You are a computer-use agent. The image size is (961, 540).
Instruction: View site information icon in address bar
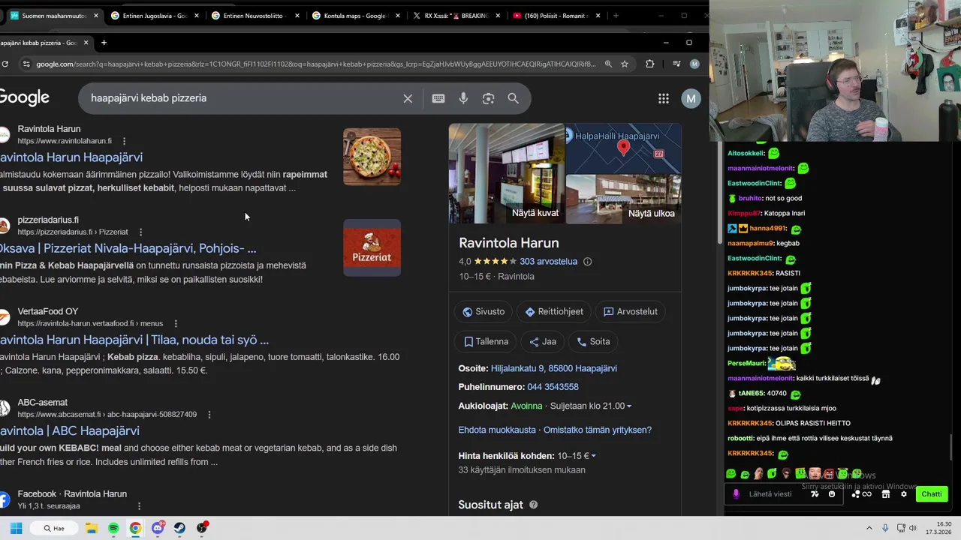coord(26,64)
